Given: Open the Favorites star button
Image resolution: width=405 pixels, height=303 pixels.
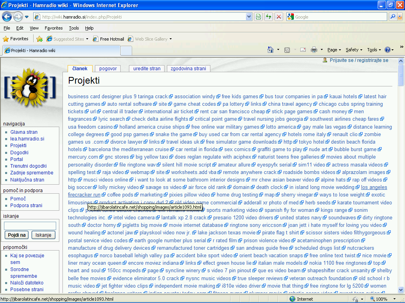Looking at the screenshot, I should 16,39.
